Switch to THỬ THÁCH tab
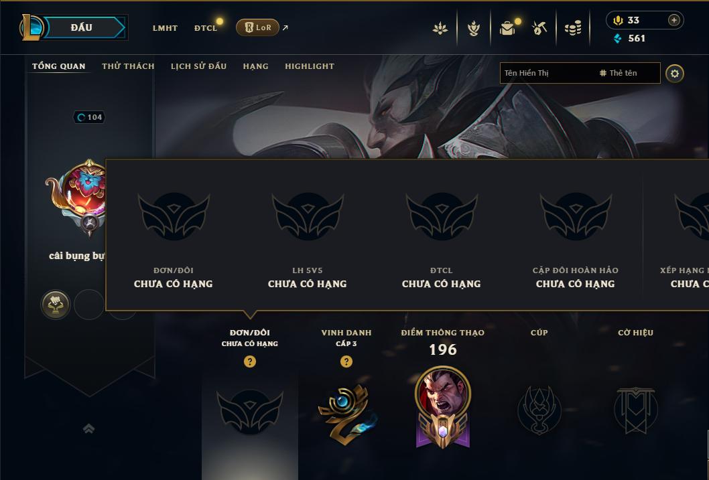Viewport: 709px width, 480px height. [128, 66]
